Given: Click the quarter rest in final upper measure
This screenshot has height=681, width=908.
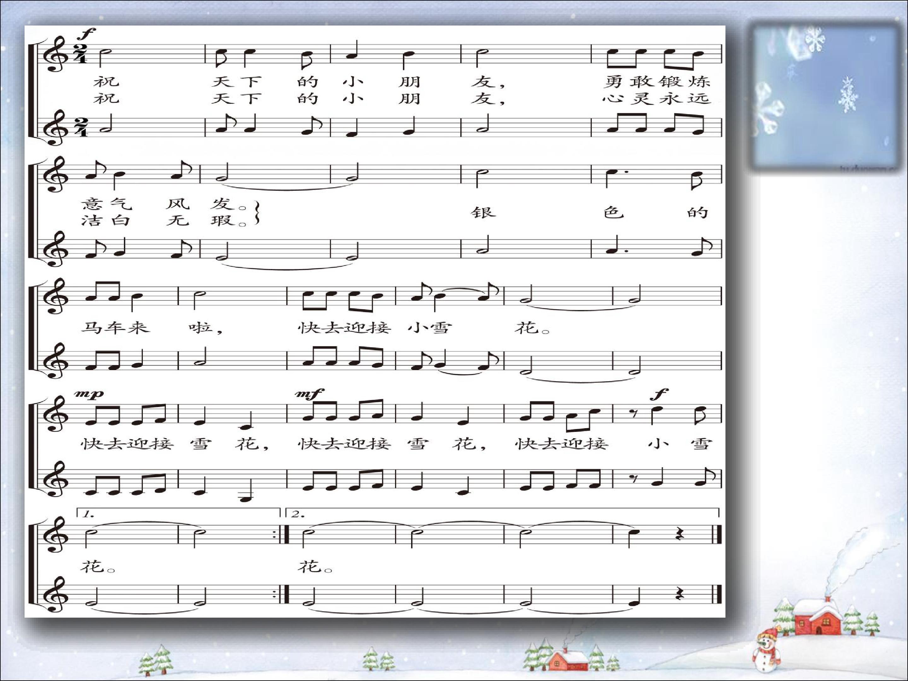Looking at the screenshot, I should tap(680, 535).
